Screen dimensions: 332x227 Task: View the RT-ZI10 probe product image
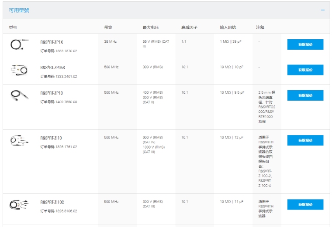[x=19, y=140]
